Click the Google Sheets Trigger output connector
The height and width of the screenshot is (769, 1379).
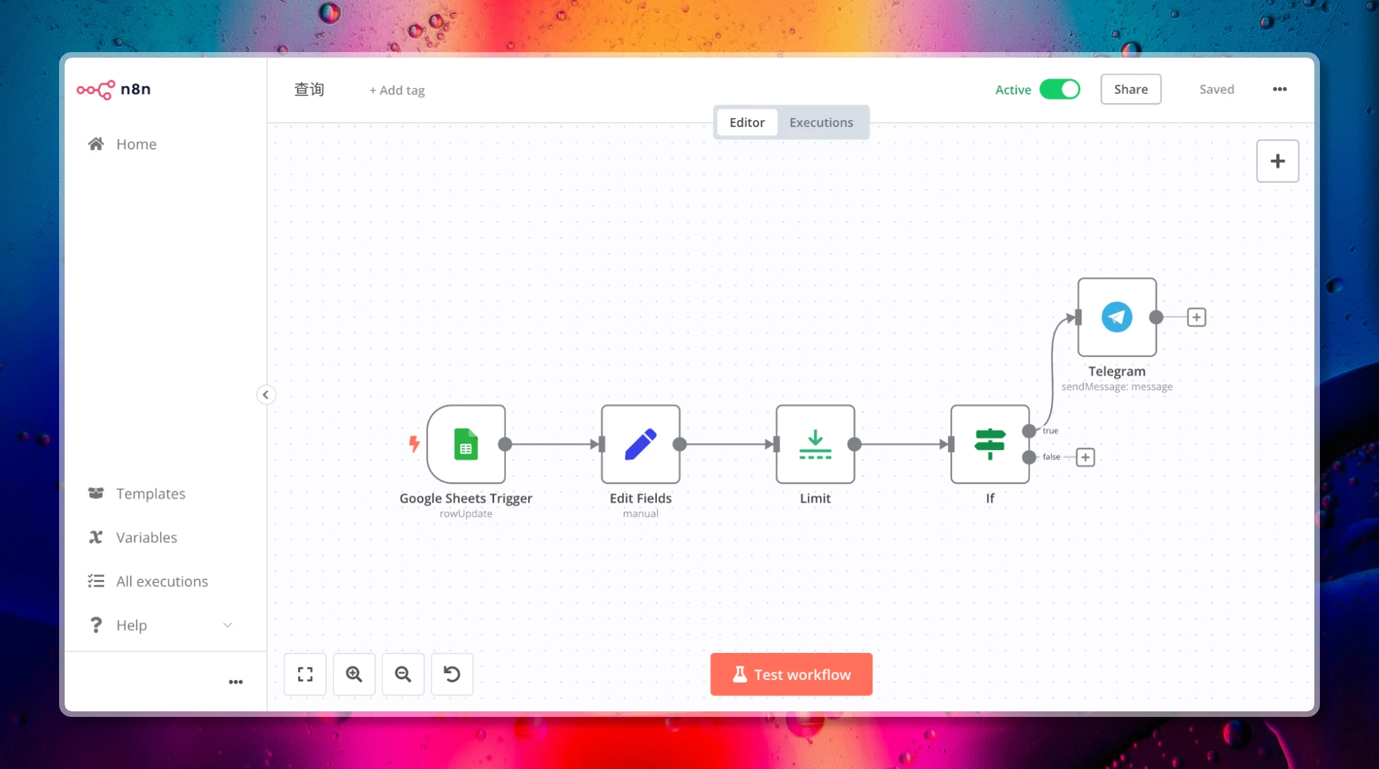point(505,445)
